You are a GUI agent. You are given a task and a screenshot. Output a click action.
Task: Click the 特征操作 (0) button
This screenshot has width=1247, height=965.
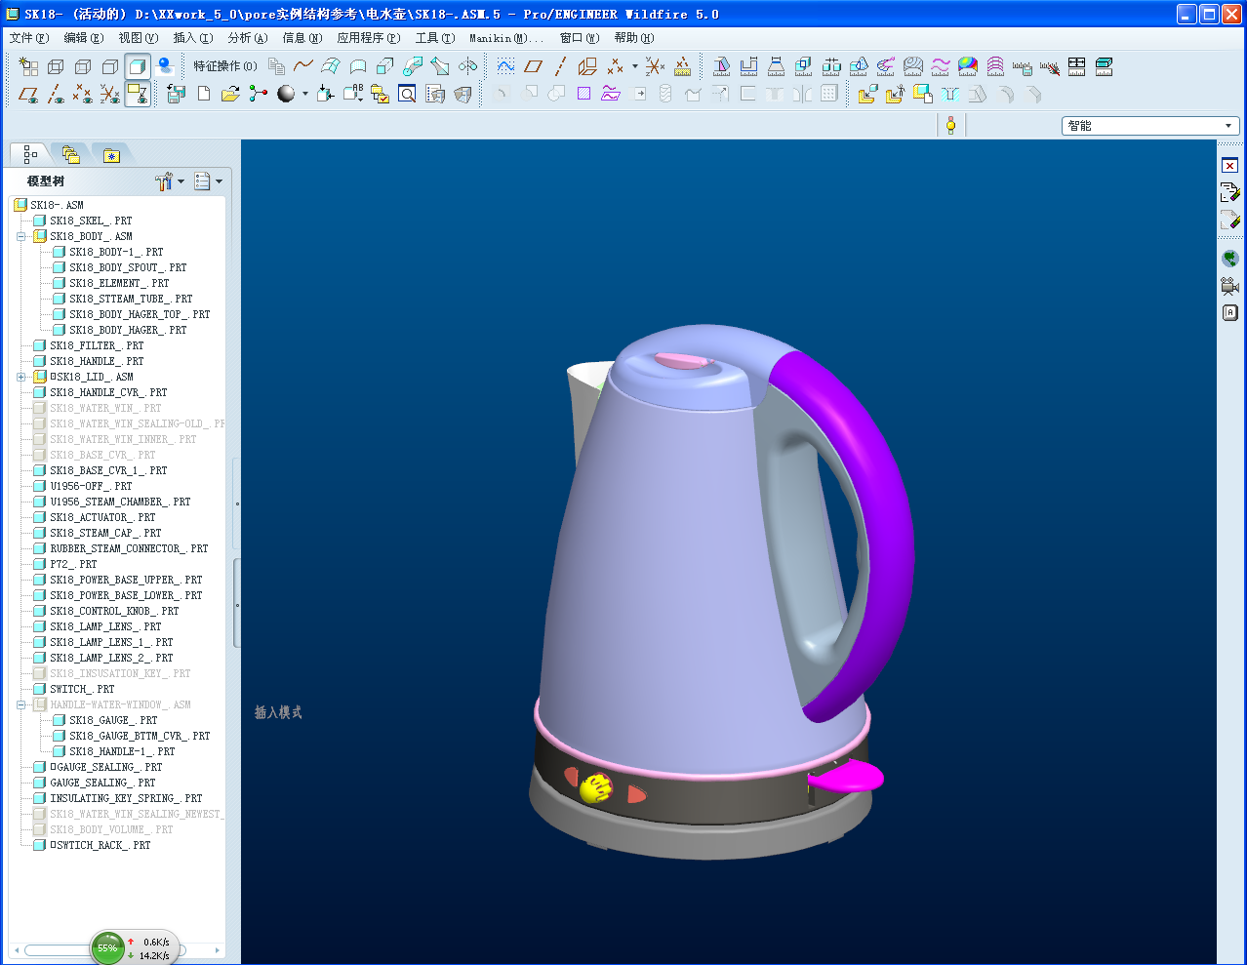(225, 66)
